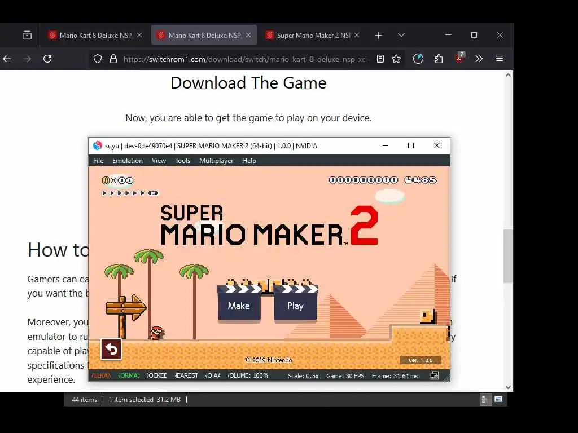Toggle the NORMAL GPU accuracy status button
Viewport: 578px width, 433px height.
(x=129, y=375)
